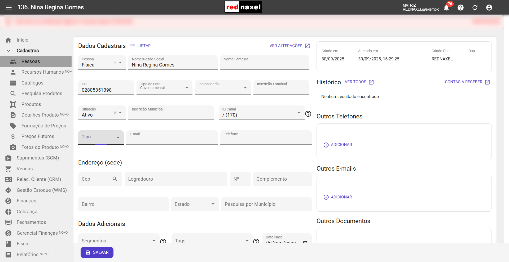Screen dimensions: 509x262
Task: Click the Tags help icon
Action: pos(256,241)
